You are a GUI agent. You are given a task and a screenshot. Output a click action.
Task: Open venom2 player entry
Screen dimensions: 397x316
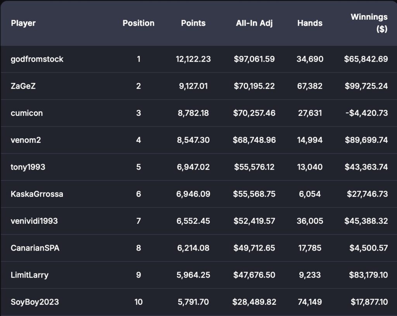[x=26, y=140]
